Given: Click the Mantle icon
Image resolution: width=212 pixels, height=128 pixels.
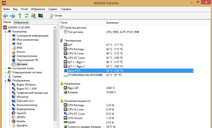Looking at the screenshot, I should coord(14,121).
